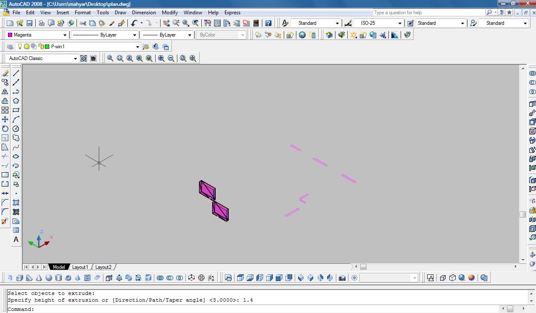The height and width of the screenshot is (313, 536).
Task: Select the Line draw tool
Action: pos(16,73)
